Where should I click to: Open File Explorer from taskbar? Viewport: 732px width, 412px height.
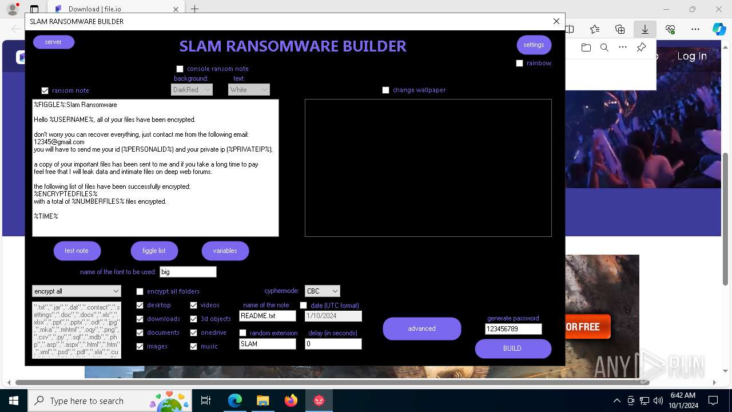point(263,401)
